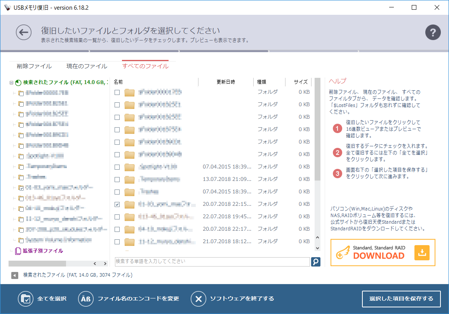
Task: Click the back arrow to return
Action: point(24,32)
